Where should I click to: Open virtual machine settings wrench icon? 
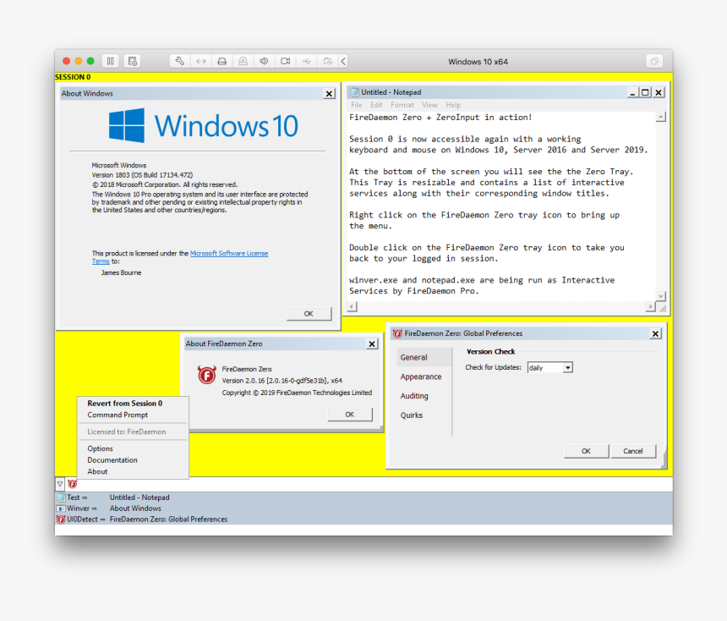point(180,61)
